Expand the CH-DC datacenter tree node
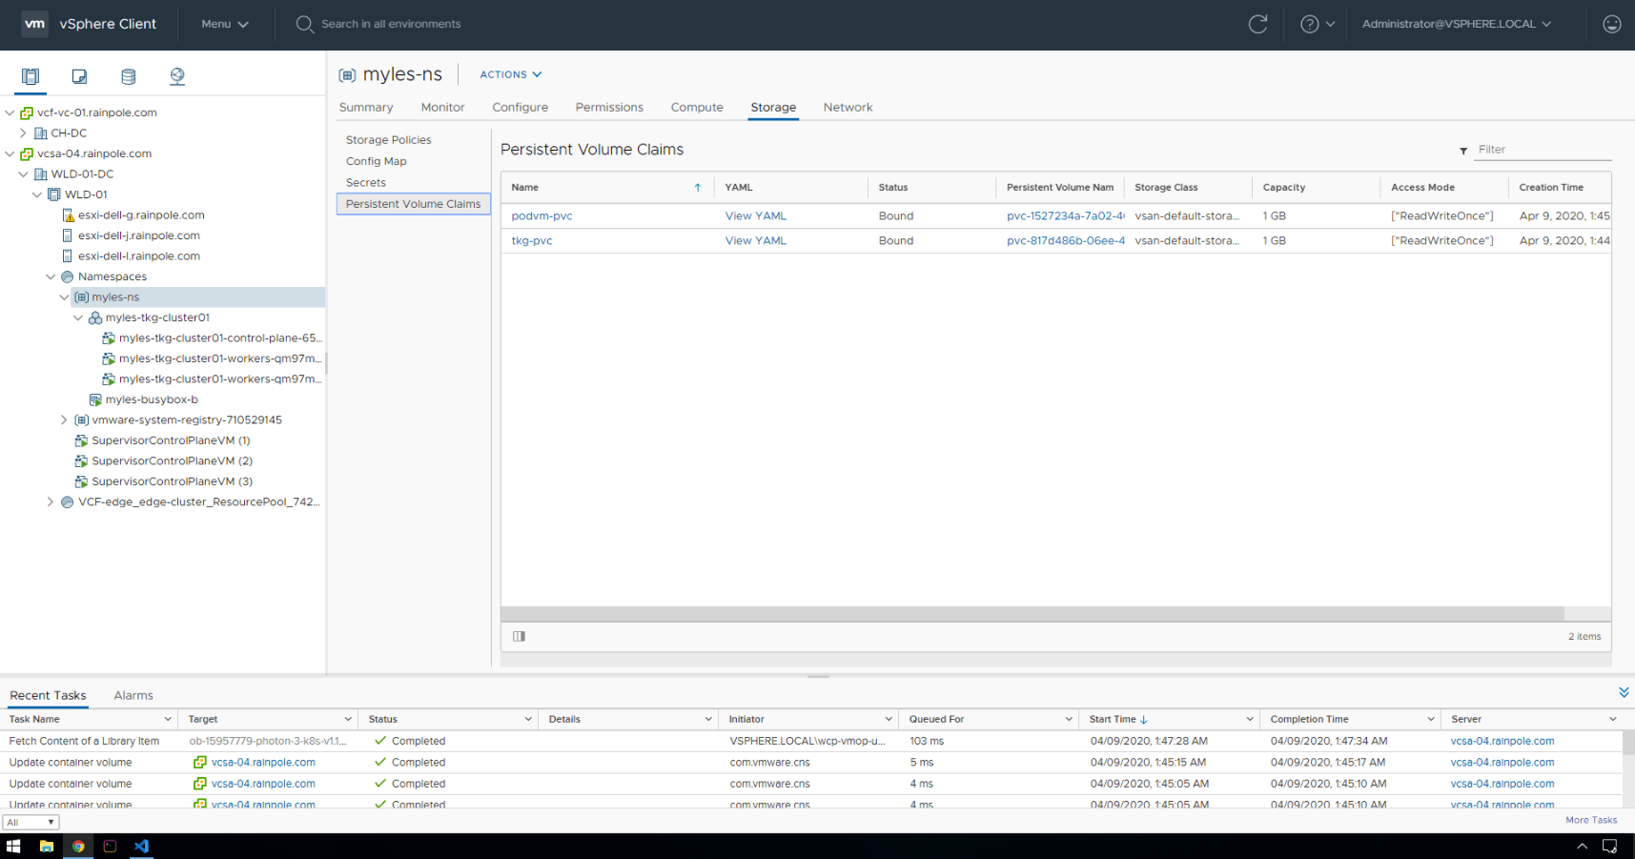The width and height of the screenshot is (1635, 859). click(x=23, y=133)
